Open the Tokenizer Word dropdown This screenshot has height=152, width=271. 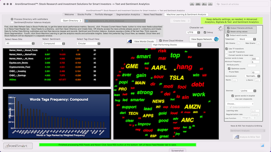[x=247, y=39]
